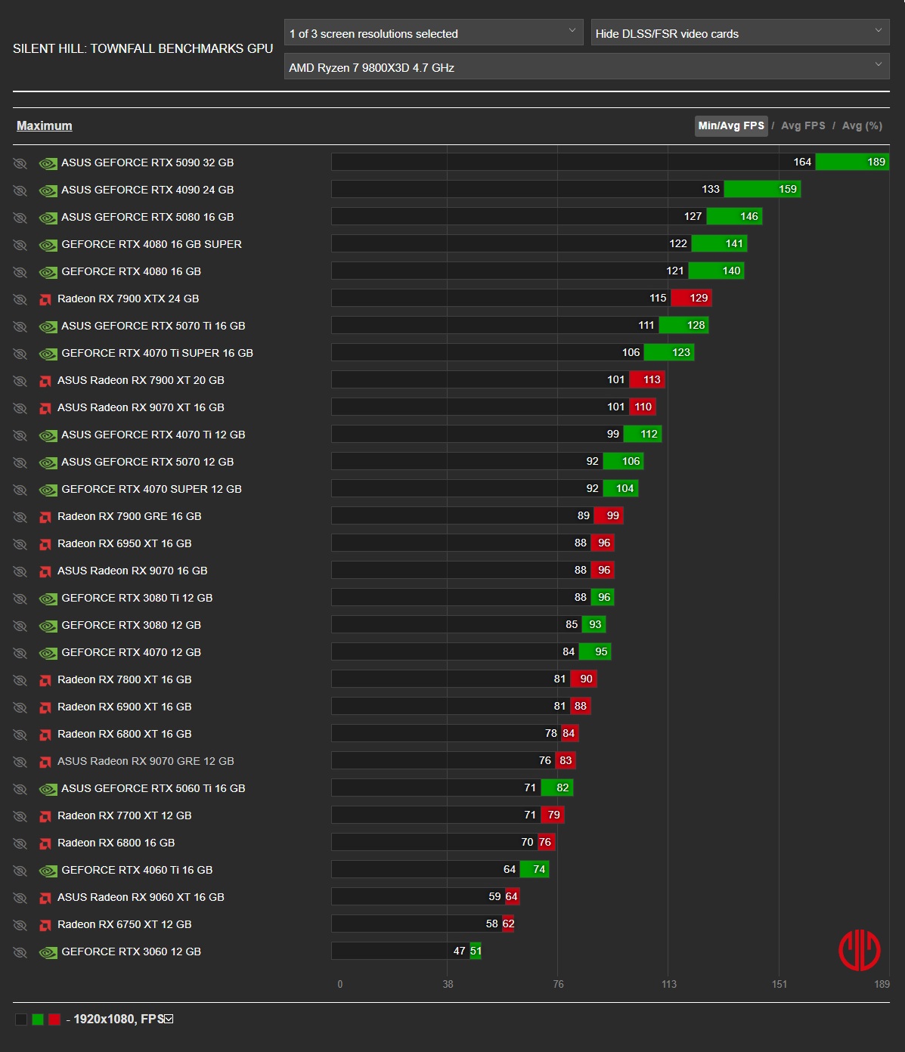The width and height of the screenshot is (905, 1052).
Task: Click the SILENT HILL: TOWNFALL BENCHMARKS GPU title
Action: click(x=143, y=48)
